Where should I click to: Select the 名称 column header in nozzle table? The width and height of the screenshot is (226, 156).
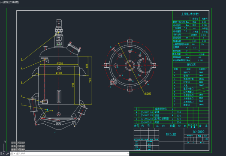pyautogui.click(x=188, y=69)
